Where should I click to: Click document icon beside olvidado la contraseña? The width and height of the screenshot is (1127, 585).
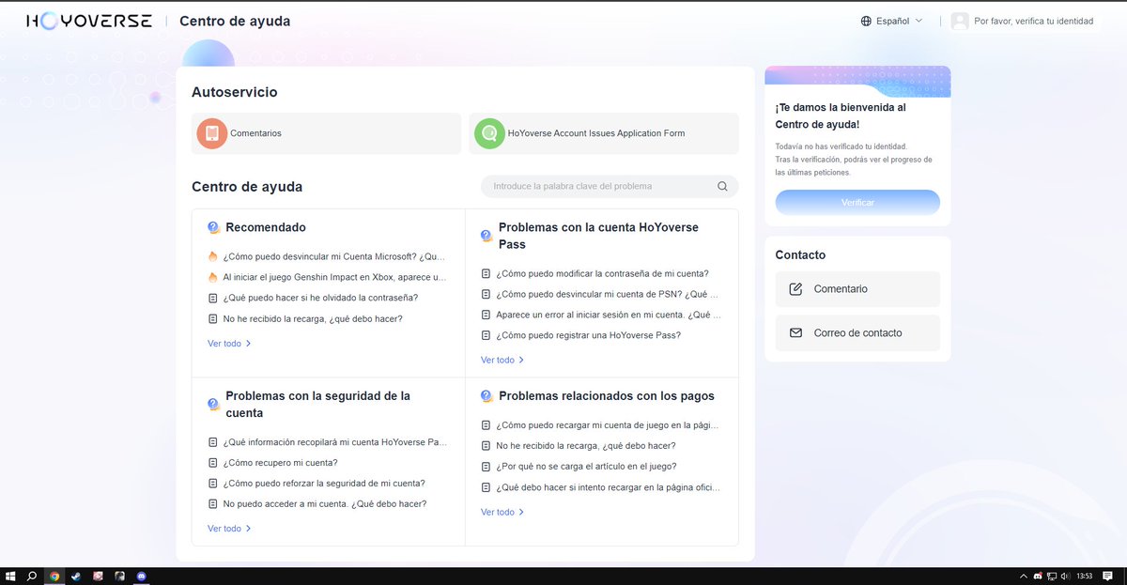(212, 298)
